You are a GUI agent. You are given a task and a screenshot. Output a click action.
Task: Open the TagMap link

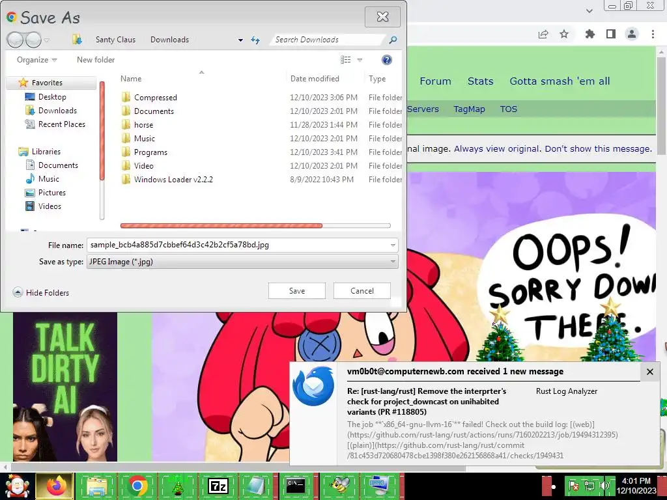[x=469, y=109]
